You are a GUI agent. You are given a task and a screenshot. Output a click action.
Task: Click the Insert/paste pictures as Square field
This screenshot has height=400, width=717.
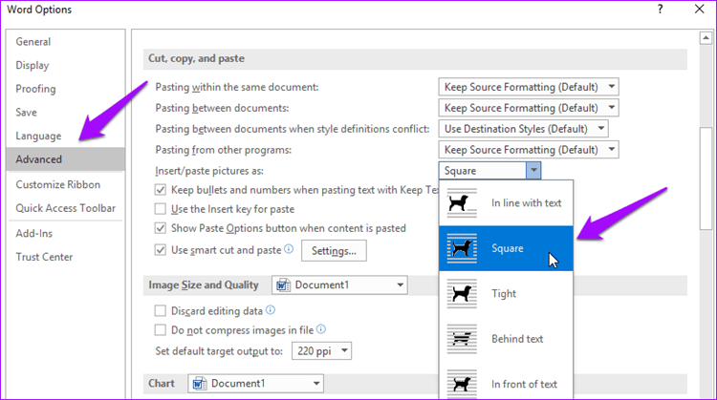(483, 170)
